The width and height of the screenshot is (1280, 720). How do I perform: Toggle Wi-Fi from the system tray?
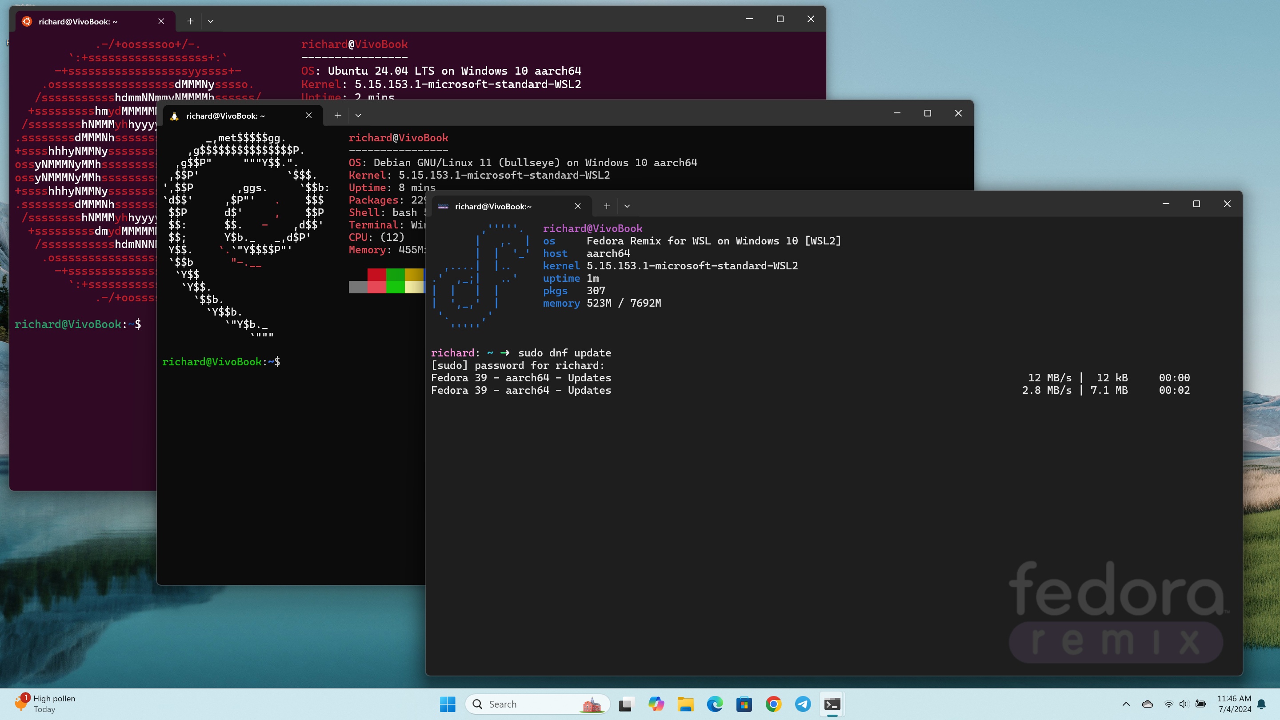tap(1168, 704)
